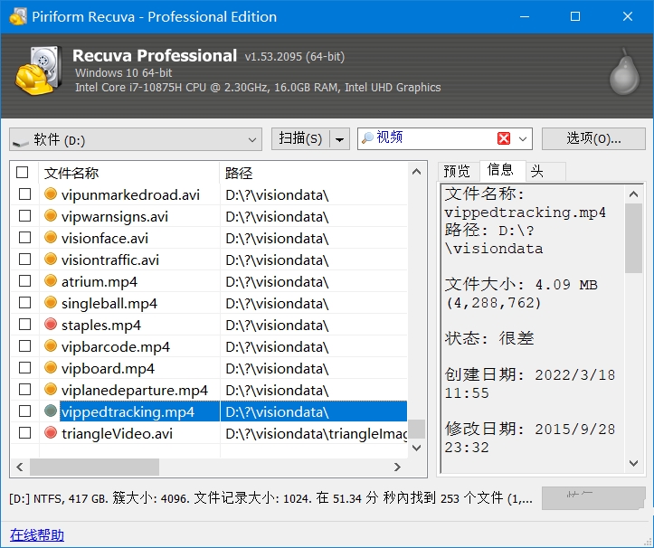Toggle the select-all checkbox in header
The height and width of the screenshot is (548, 654).
[x=22, y=172]
